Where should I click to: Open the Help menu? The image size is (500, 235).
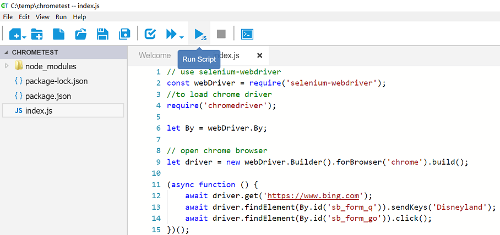80,17
